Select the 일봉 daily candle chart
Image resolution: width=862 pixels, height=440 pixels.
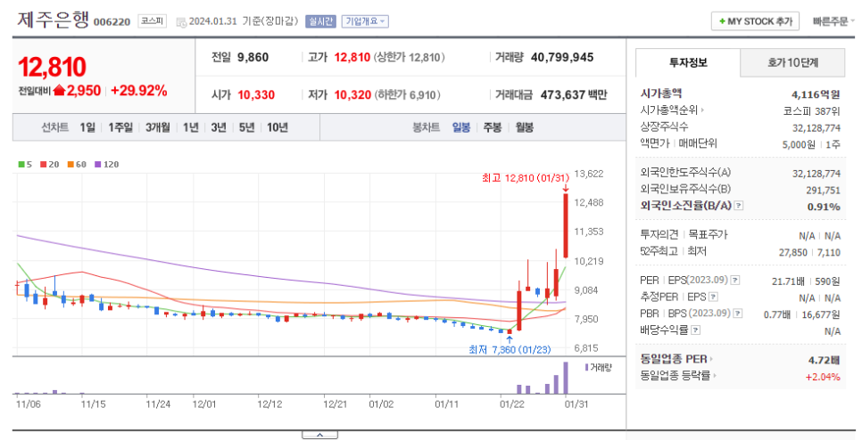(461, 127)
